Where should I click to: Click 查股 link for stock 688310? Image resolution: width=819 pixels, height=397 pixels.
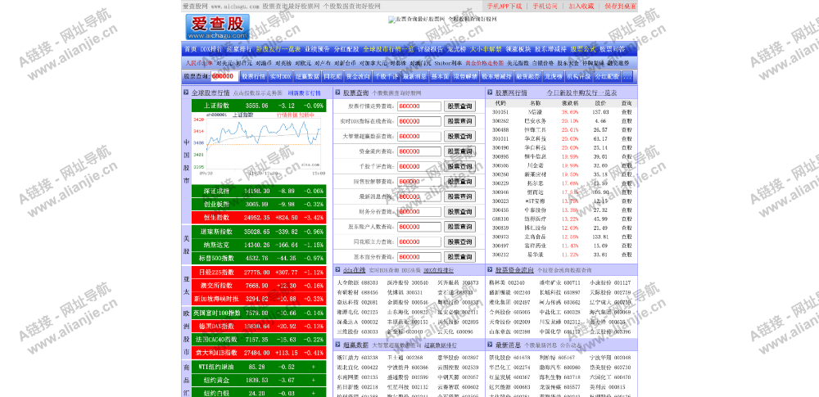(x=626, y=219)
